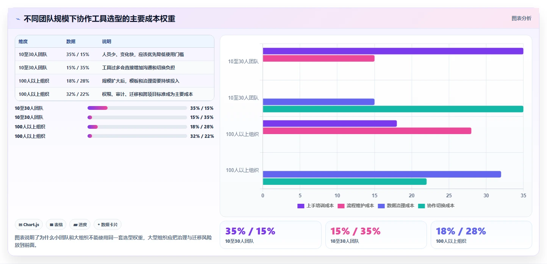Click the pink chart bar reaching 15
The width and height of the screenshot is (547, 264).
click(319, 58)
